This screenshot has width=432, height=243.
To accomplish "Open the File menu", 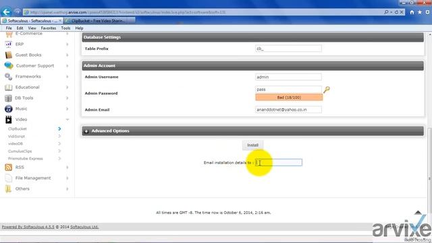I will 9,28.
